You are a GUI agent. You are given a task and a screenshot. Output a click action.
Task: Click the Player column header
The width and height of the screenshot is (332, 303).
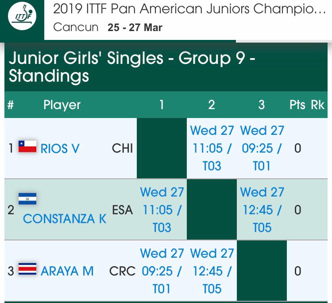click(62, 105)
